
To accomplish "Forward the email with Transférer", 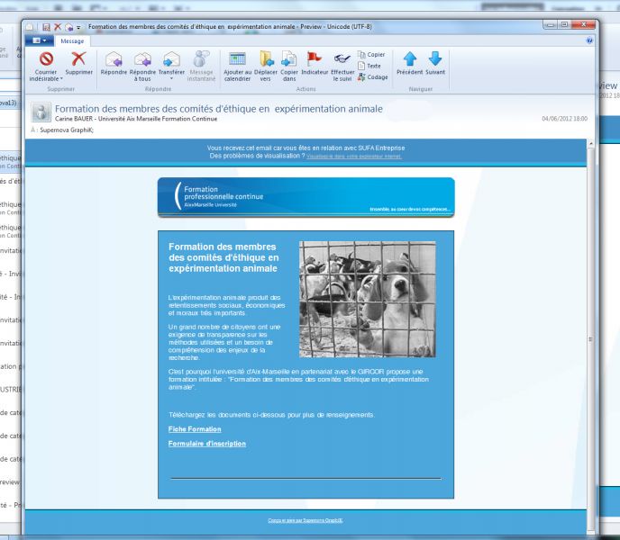I will pos(171,66).
